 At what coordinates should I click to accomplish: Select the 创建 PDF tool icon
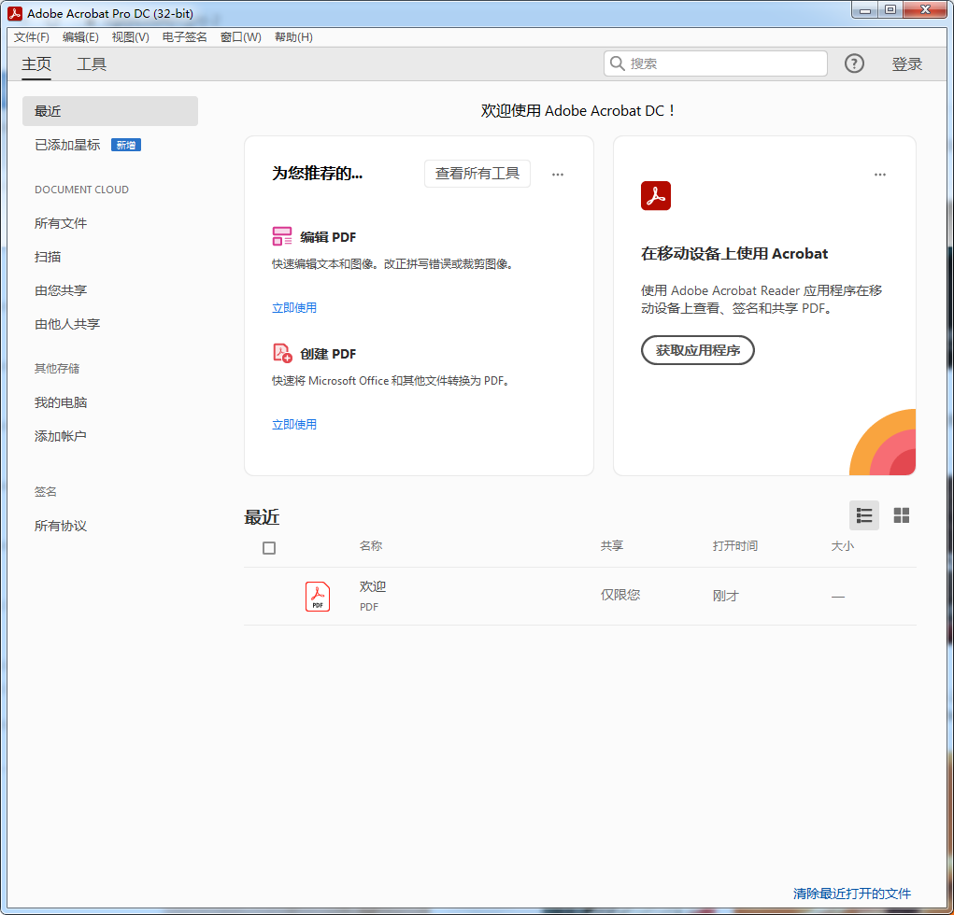tap(282, 353)
